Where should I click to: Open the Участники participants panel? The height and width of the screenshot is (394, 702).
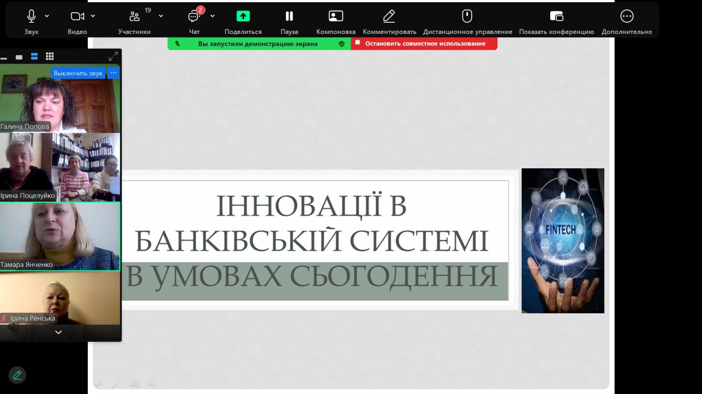[134, 17]
